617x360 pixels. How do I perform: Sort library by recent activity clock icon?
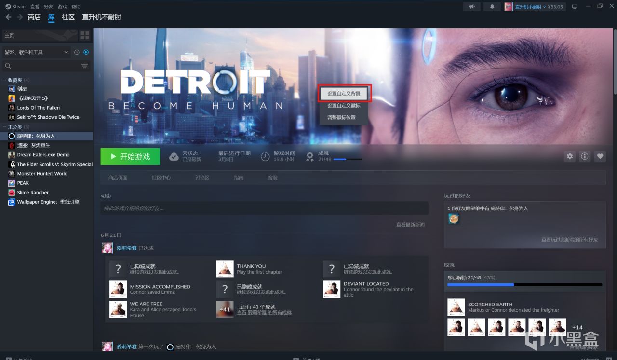(x=77, y=52)
